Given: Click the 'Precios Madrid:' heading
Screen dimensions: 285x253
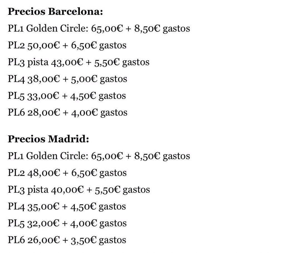Looking at the screenshot, I should (x=48, y=139).
